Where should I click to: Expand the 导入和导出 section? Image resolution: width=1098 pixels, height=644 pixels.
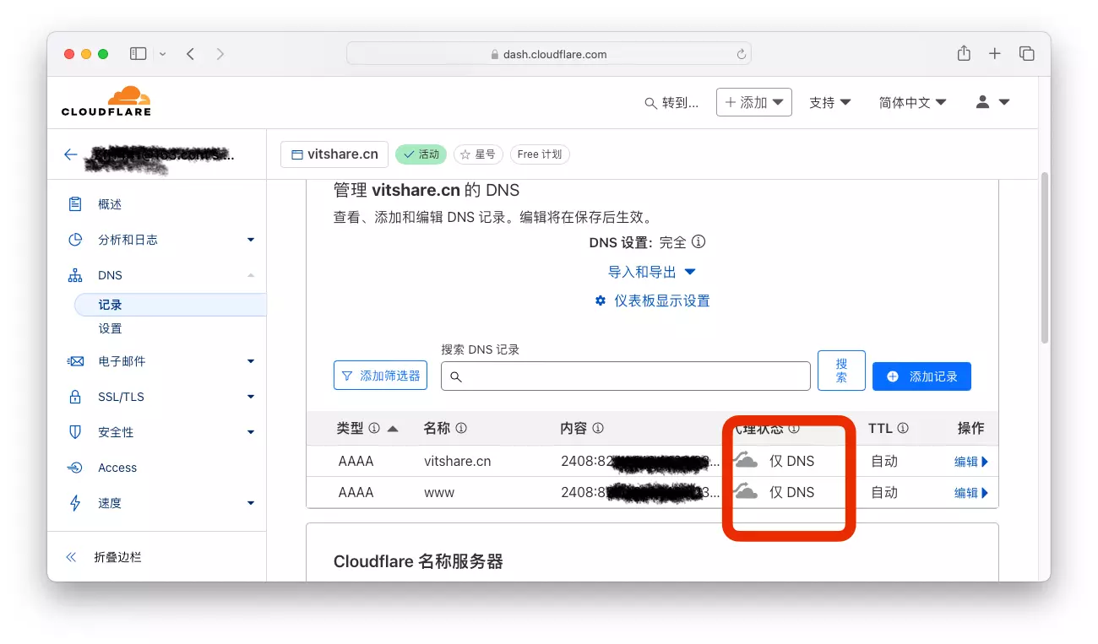pos(651,272)
